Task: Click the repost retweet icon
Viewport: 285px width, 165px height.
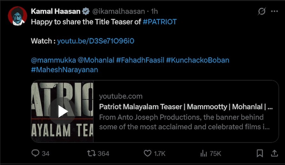Action: point(91,153)
